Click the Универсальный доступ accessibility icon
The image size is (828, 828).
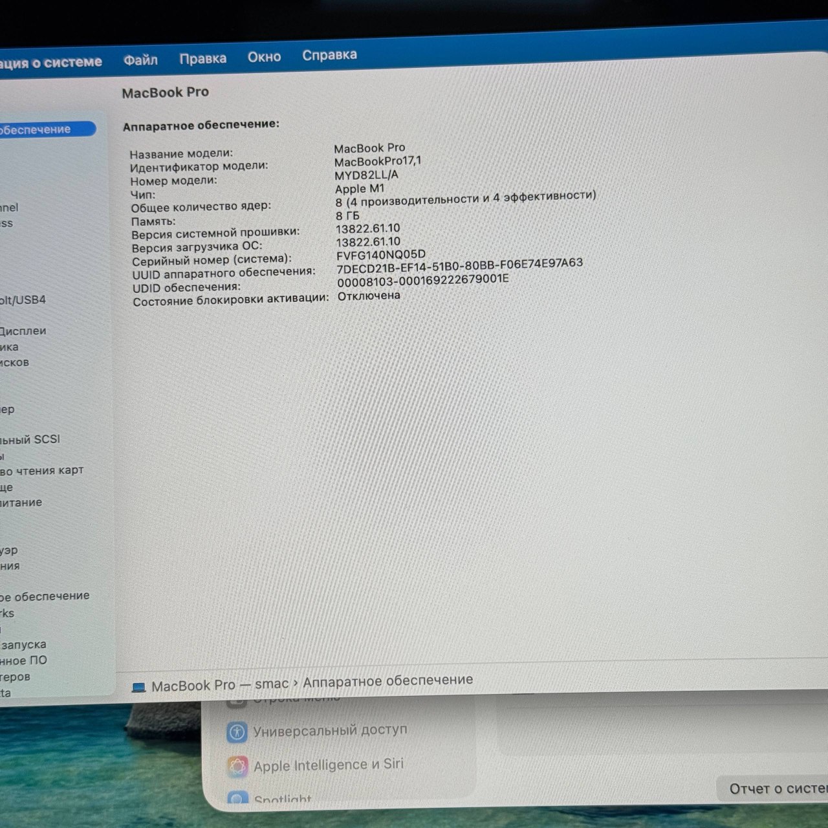[237, 730]
